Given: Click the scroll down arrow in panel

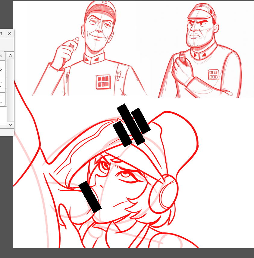Looking at the screenshot, I should tap(10, 125).
